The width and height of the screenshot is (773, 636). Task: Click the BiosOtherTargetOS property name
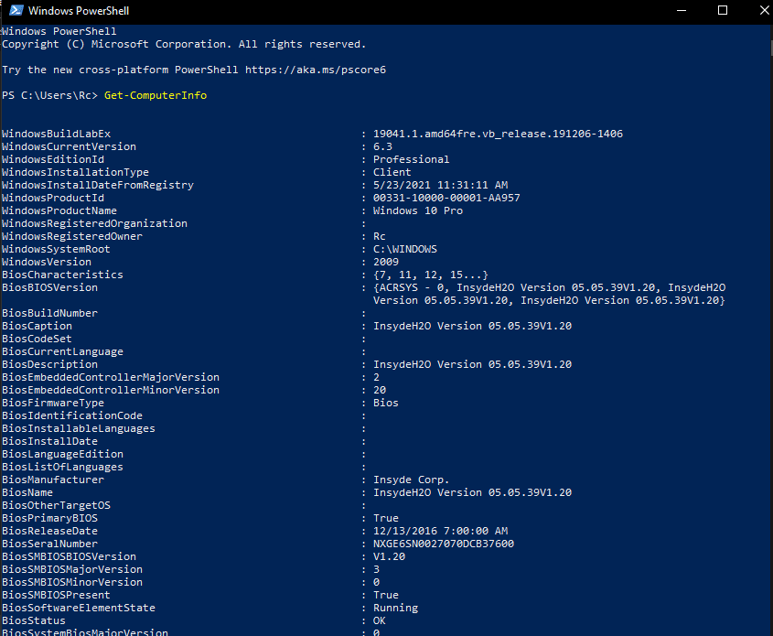(56, 505)
